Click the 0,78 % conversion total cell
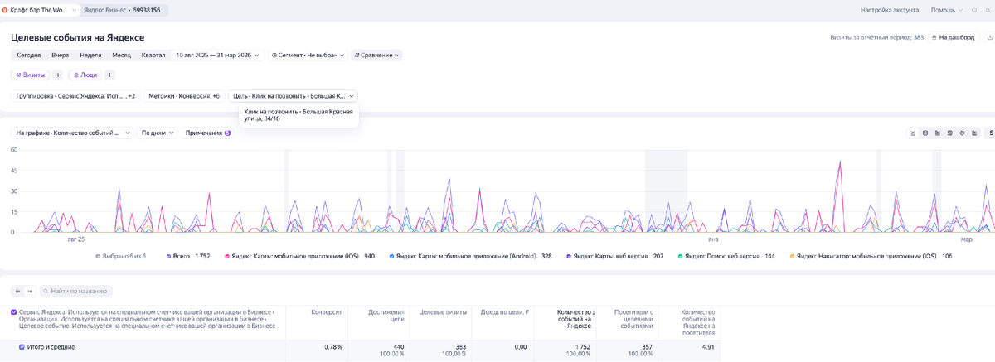 click(332, 347)
